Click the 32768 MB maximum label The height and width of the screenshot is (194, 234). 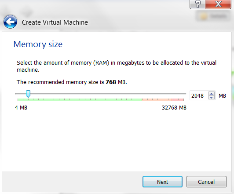pyautogui.click(x=174, y=108)
